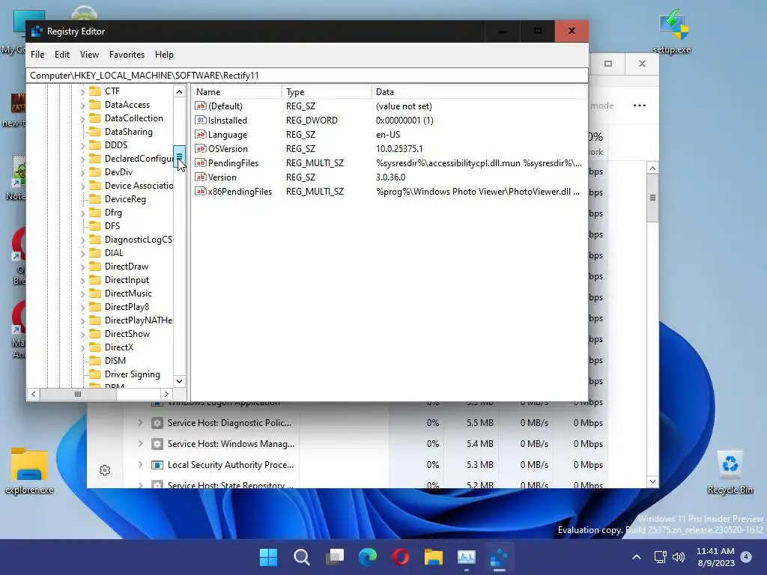Select the DISM folder icon
Image resolution: width=767 pixels, height=575 pixels.
[95, 360]
